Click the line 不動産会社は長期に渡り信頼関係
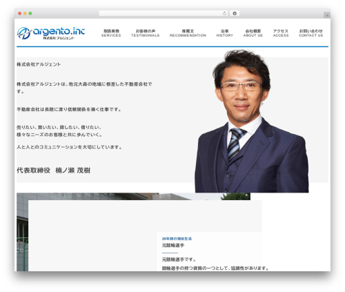The image size is (345, 292). pyautogui.click(x=69, y=110)
